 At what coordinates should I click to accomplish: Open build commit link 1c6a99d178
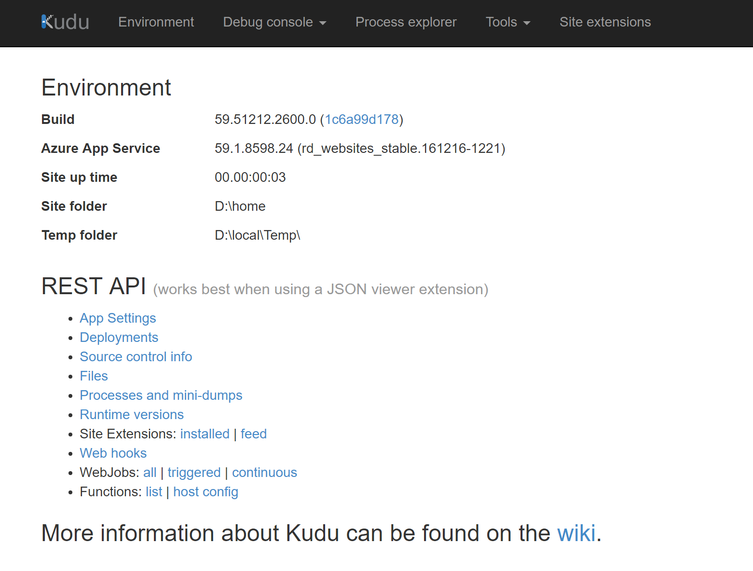click(362, 120)
